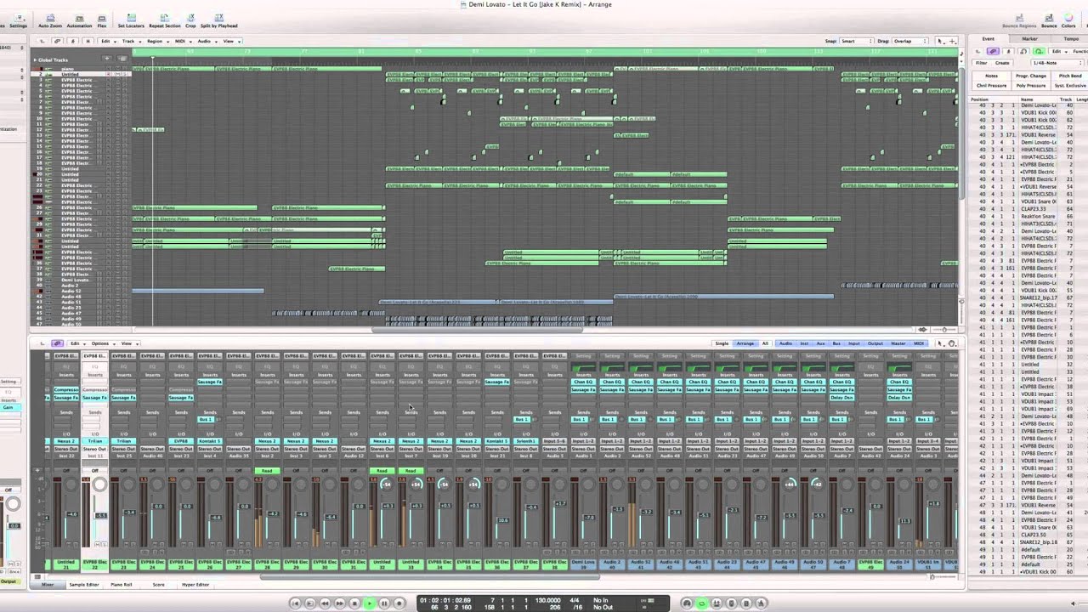
Task: Click the Pause transport button
Action: [384, 603]
